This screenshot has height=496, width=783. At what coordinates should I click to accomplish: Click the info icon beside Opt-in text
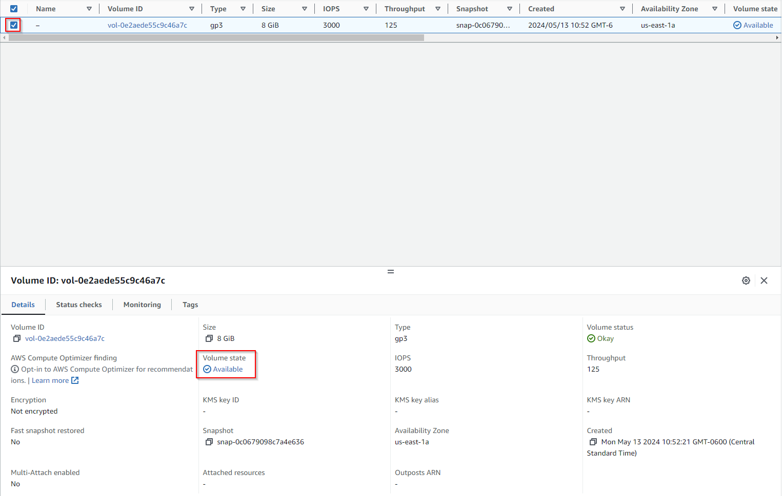[x=15, y=369]
